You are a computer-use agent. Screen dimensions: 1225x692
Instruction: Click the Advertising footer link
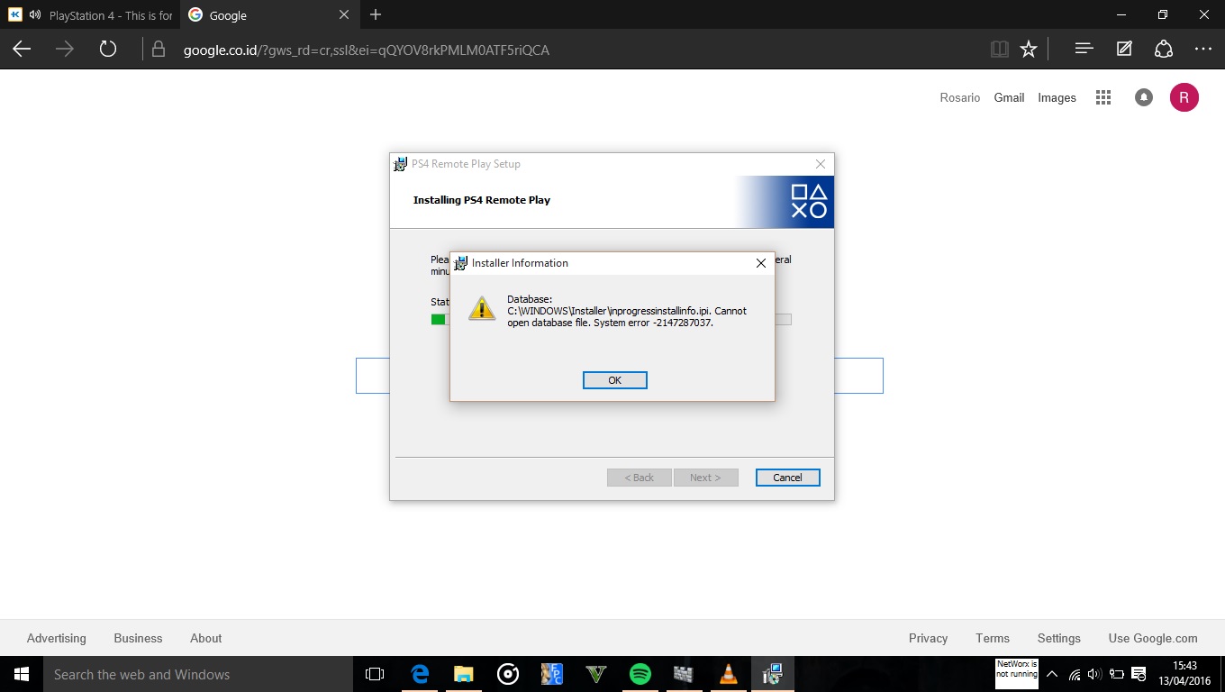point(57,638)
